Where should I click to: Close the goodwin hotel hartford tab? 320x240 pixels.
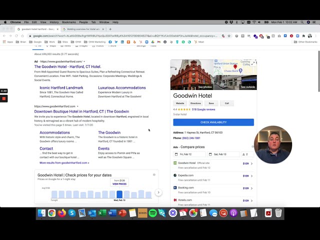tap(57, 29)
